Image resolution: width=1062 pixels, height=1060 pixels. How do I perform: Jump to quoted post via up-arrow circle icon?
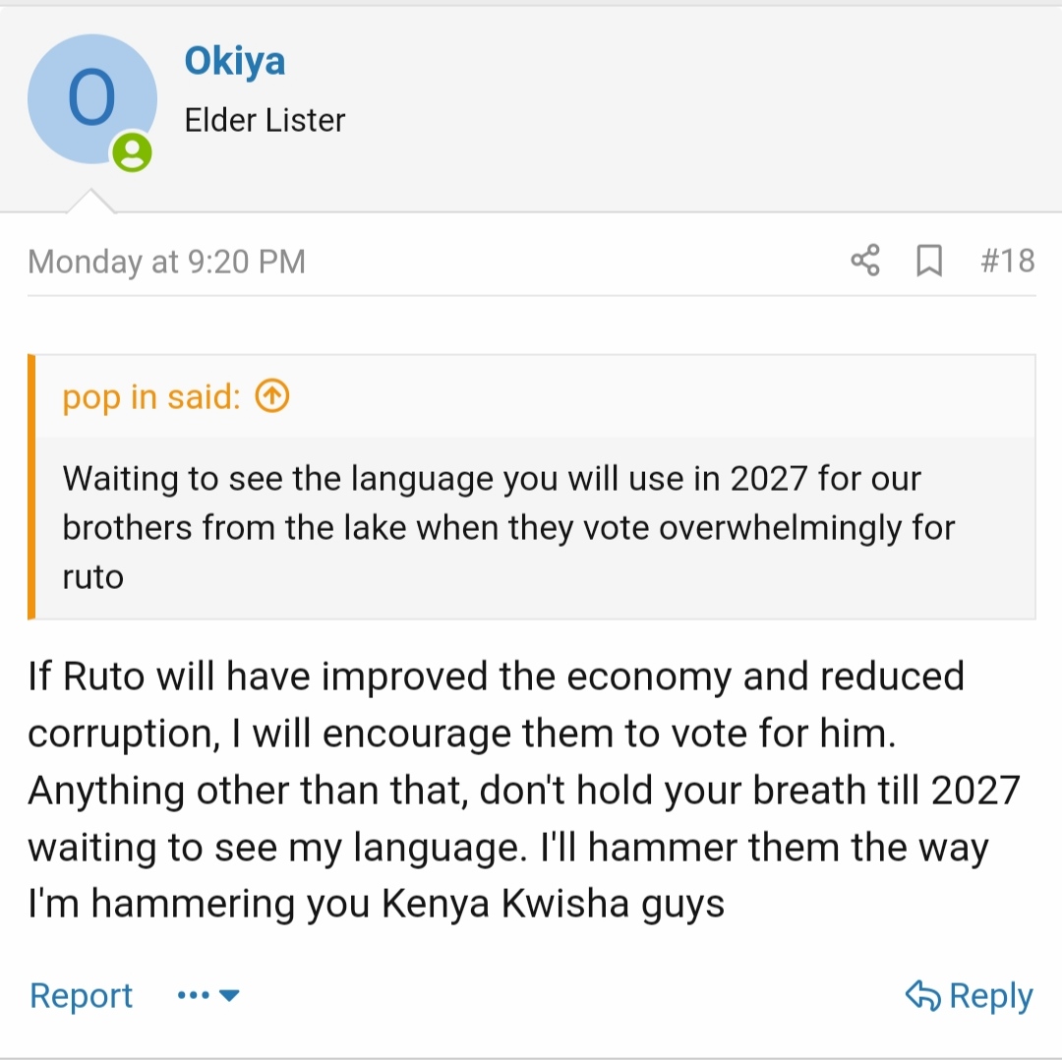[272, 396]
